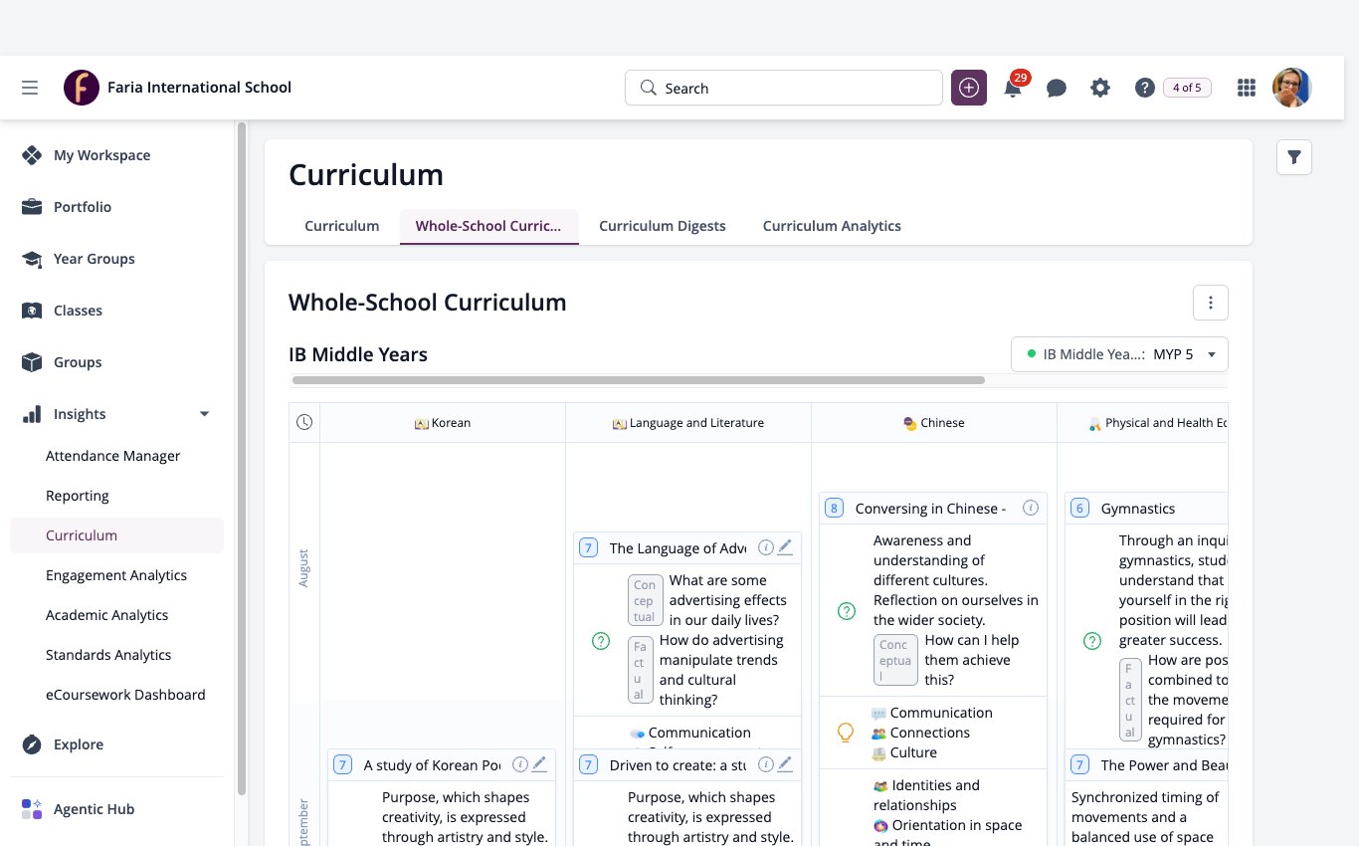Open notifications bell with 29 badge
The width and height of the screenshot is (1359, 846).
1013,87
